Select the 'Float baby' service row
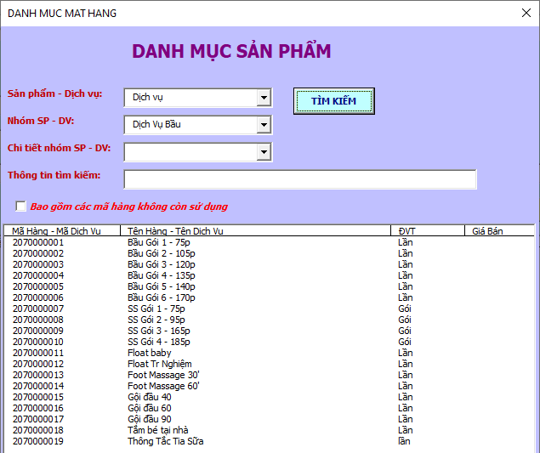 pos(269,353)
